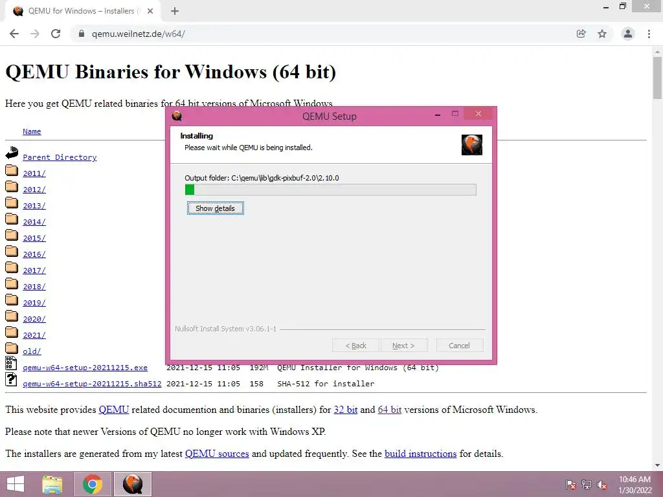Screen dimensions: 663x497
Task: Open the 2019/ folder link
Action: [x=34, y=303]
